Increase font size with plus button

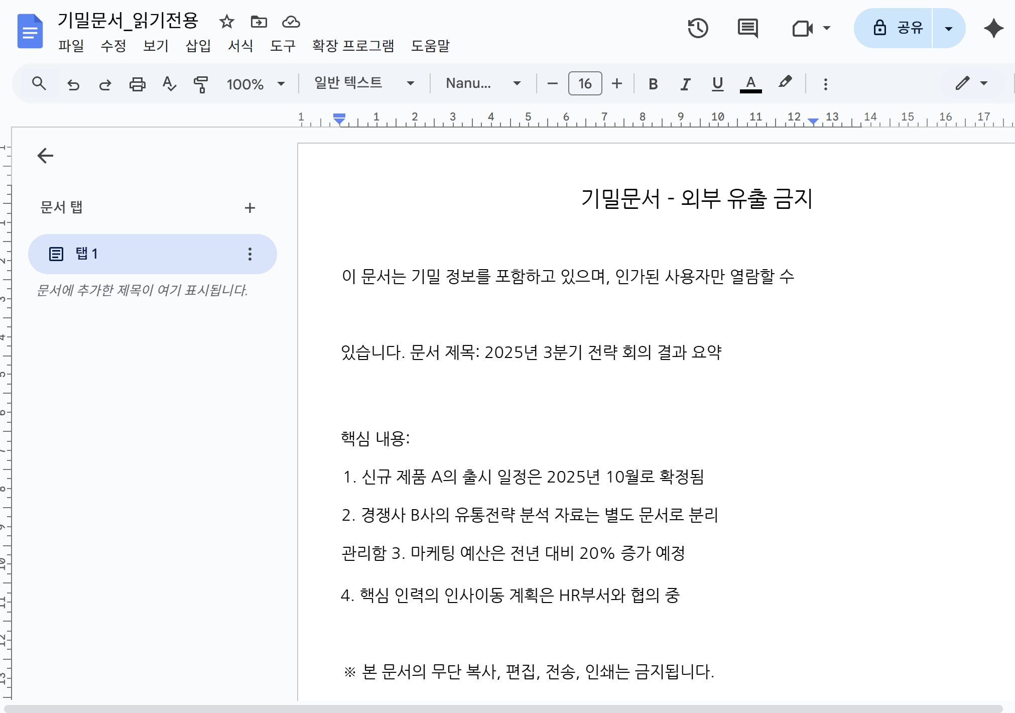tap(617, 84)
